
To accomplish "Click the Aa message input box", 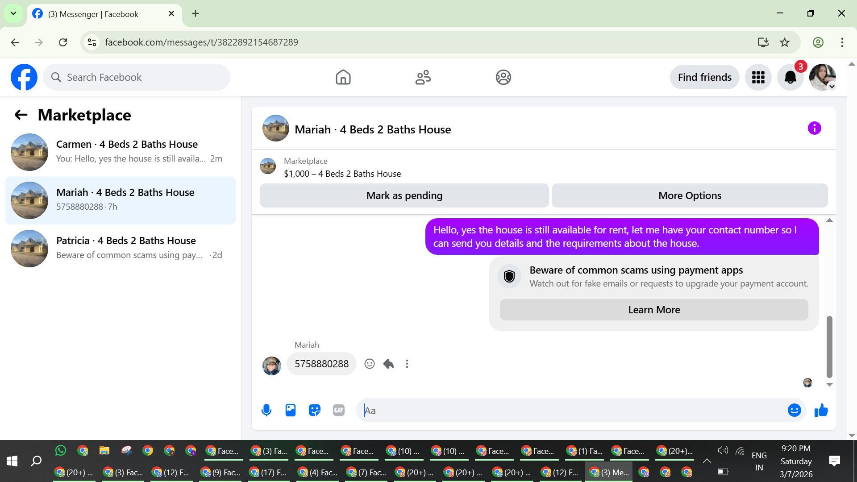I will tap(572, 410).
